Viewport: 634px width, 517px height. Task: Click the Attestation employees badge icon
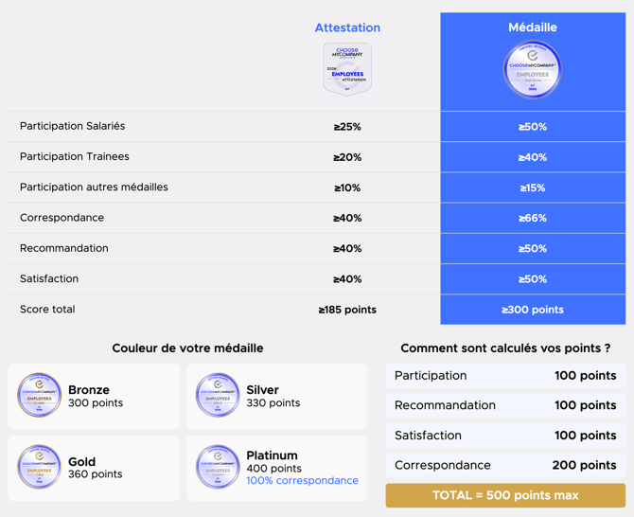[x=347, y=69]
